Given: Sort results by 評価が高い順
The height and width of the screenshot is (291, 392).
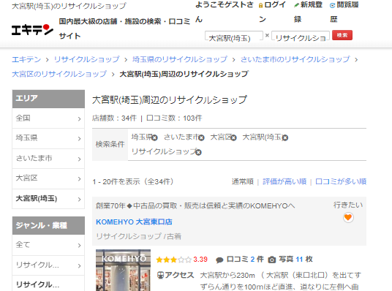Looking at the screenshot, I should (284, 181).
